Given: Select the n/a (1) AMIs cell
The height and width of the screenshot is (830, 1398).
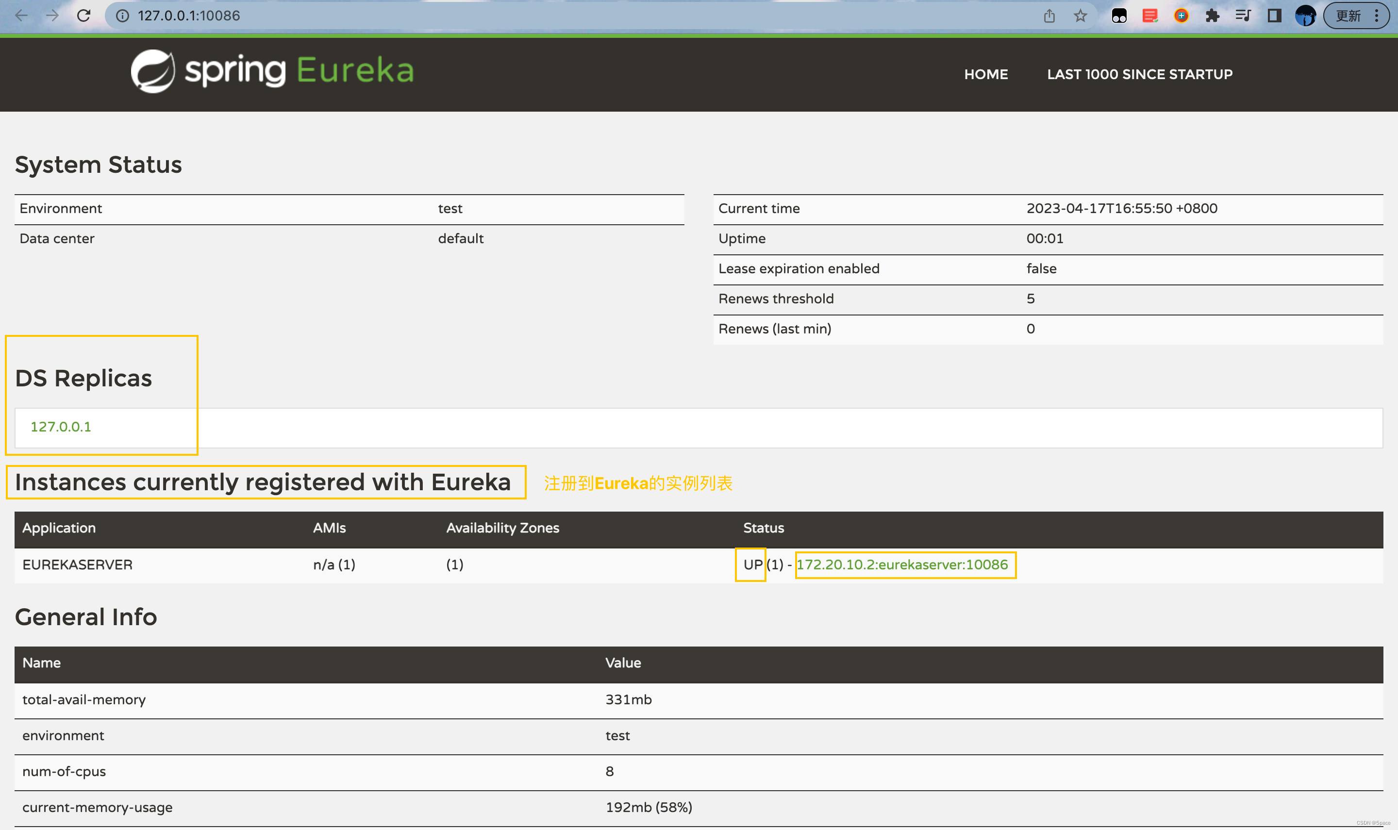Looking at the screenshot, I should [x=334, y=564].
